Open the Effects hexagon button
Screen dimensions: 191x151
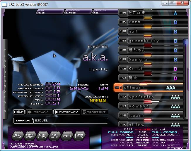[66, 136]
